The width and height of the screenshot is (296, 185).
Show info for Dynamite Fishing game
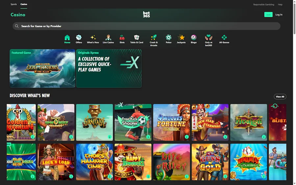point(264,176)
